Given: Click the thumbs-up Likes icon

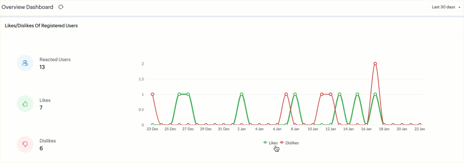Looking at the screenshot, I should coord(25,104).
